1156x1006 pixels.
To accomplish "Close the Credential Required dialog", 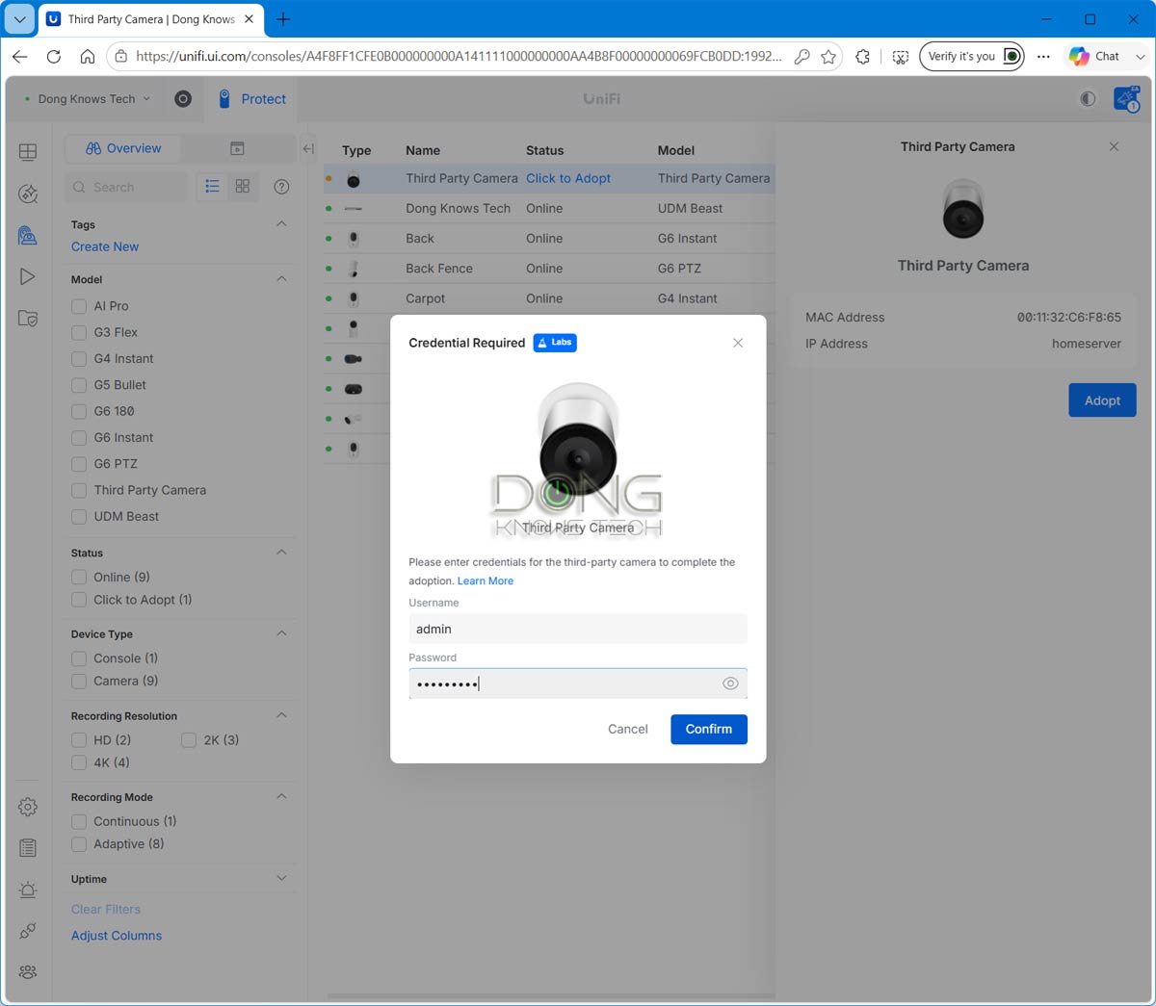I will click(x=738, y=343).
